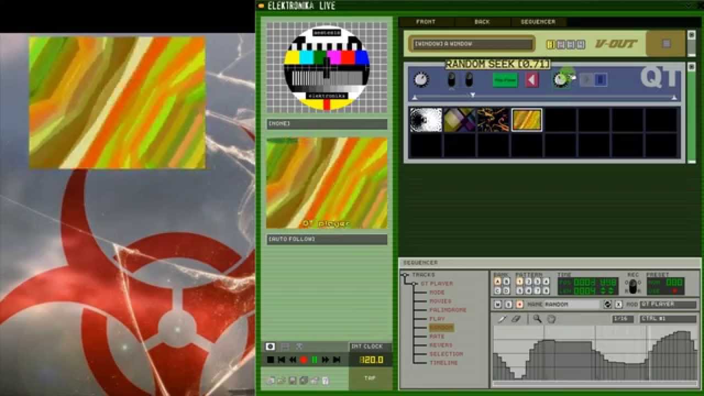
Task: Click the green pause/play transport button
Action: pos(315,360)
